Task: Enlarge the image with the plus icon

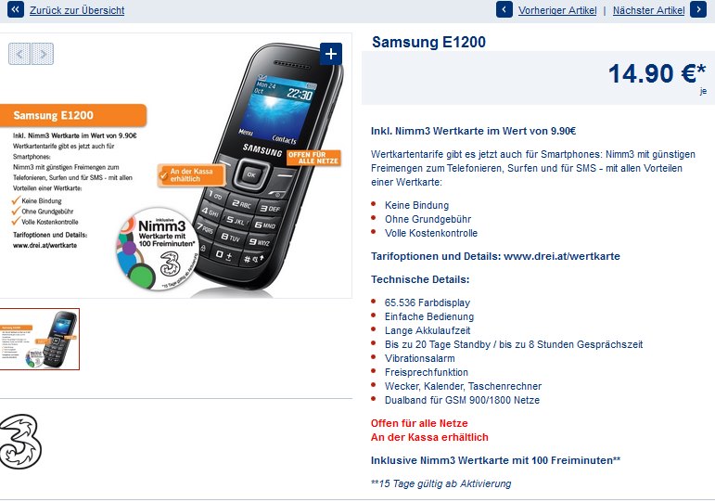Action: [x=330, y=54]
